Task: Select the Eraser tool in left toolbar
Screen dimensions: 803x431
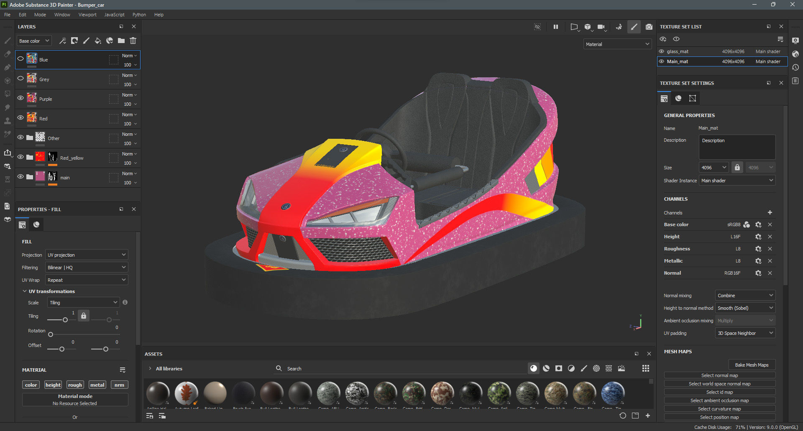Action: click(x=8, y=54)
